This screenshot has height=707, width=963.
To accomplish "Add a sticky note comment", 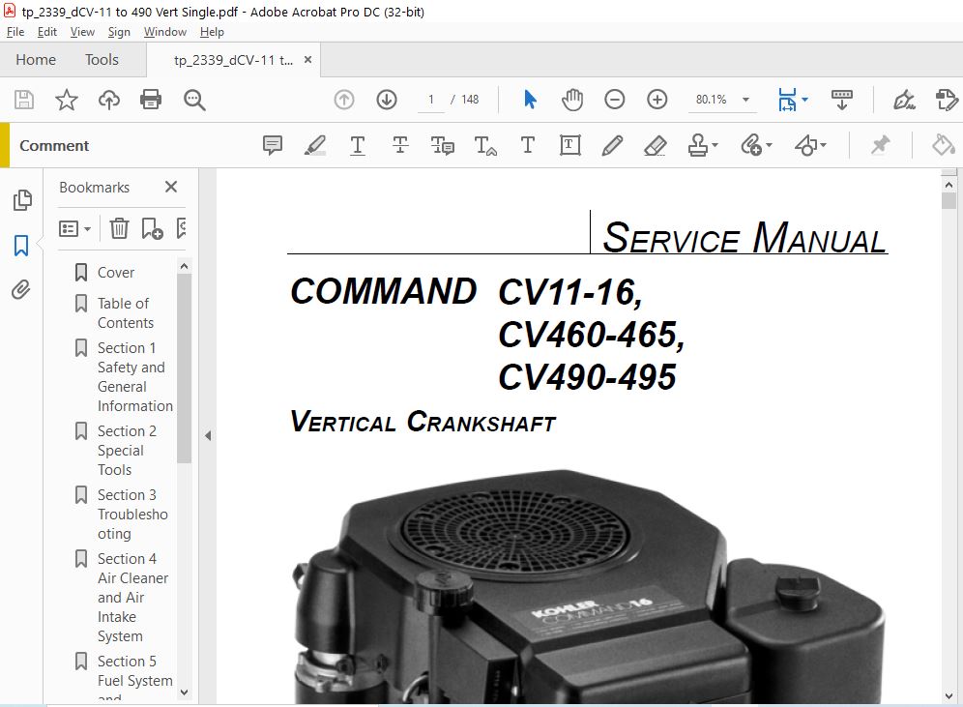I will point(272,146).
